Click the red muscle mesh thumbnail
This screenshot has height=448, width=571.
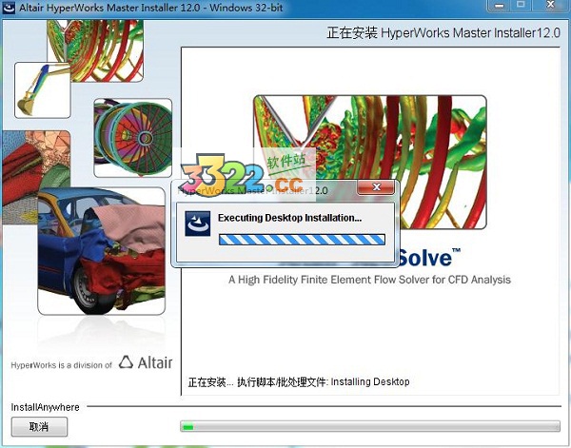(x=36, y=177)
